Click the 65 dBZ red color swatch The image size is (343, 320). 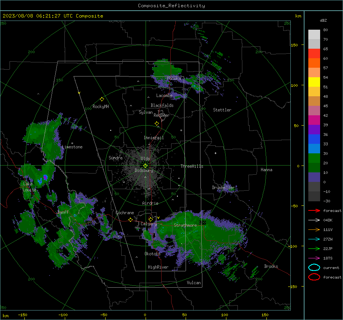[314, 53]
